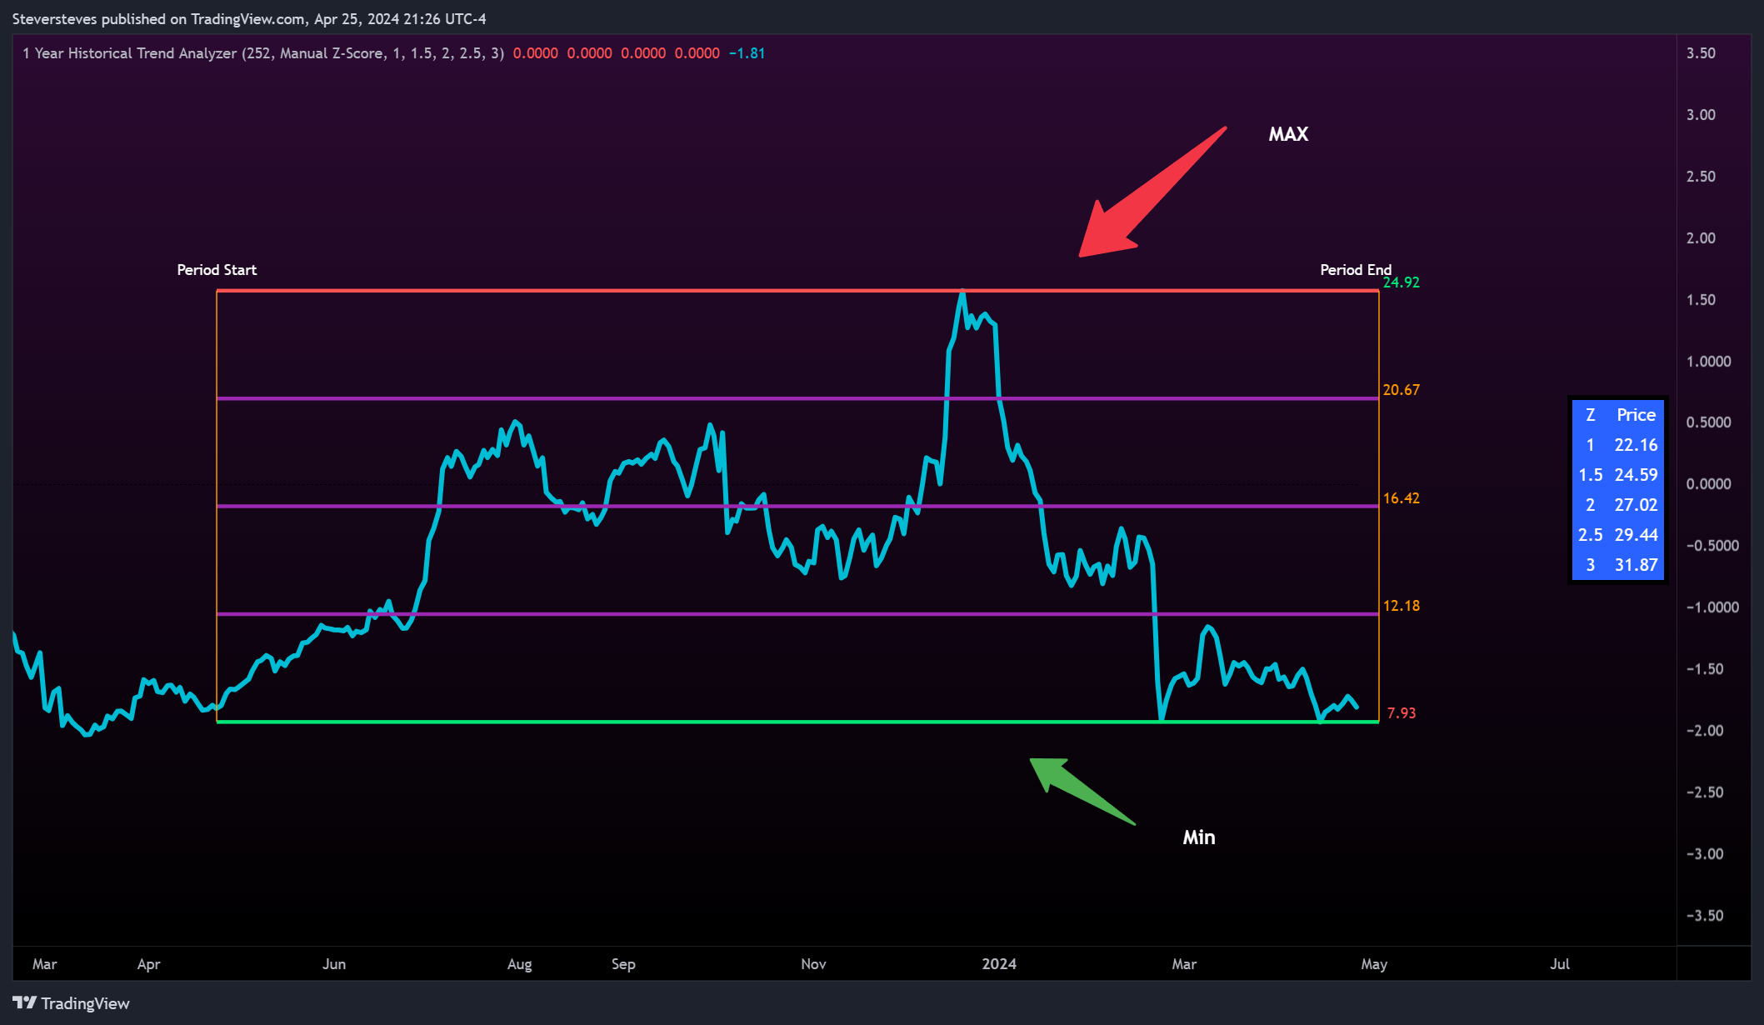Click the -1.81 indicator value
This screenshot has width=1764, height=1025.
tap(747, 53)
